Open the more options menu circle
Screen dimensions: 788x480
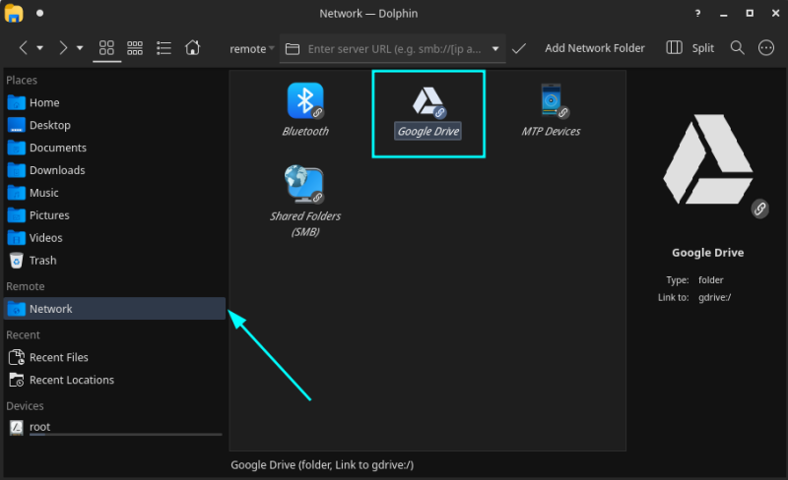[x=766, y=48]
